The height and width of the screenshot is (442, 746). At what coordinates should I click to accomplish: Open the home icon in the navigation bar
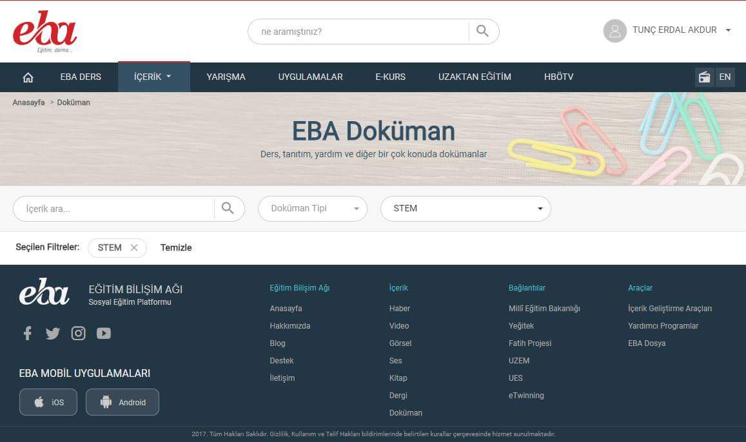(x=28, y=77)
